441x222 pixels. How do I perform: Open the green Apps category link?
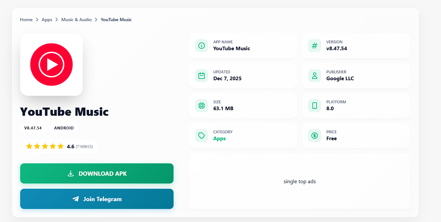[x=220, y=139]
